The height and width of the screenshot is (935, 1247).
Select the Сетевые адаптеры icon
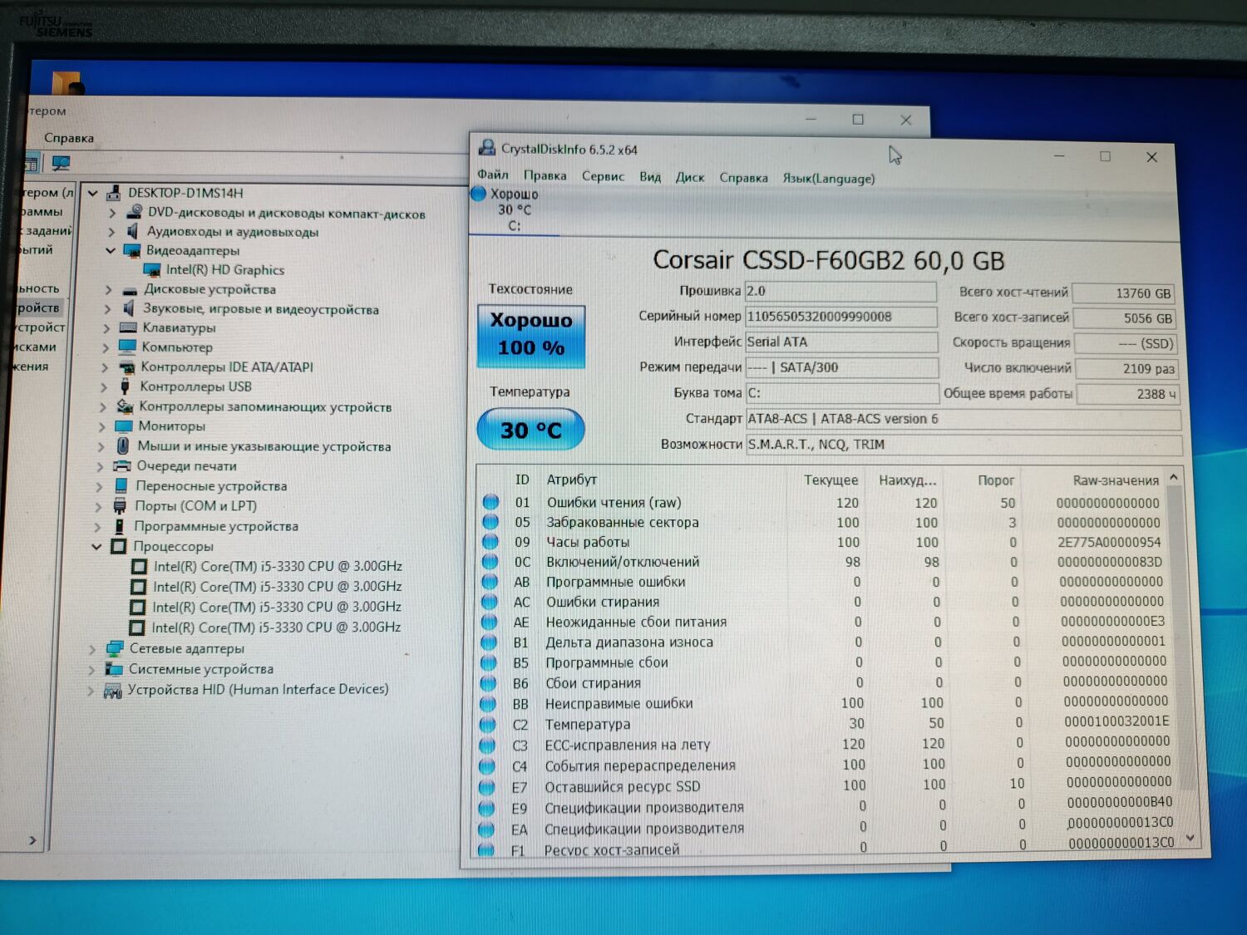click(x=115, y=648)
